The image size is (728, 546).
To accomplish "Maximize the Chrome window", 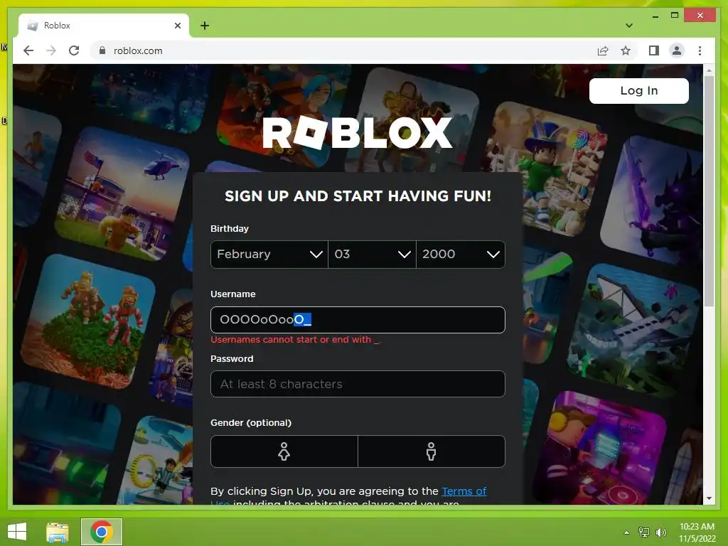I will click(675, 16).
